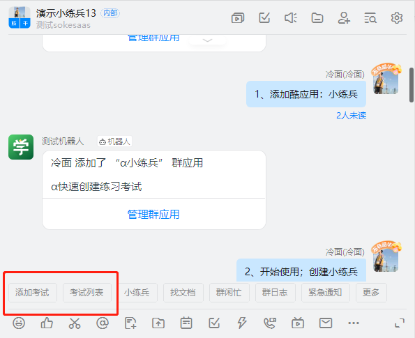Click the screenshot scissors icon

tap(75, 323)
